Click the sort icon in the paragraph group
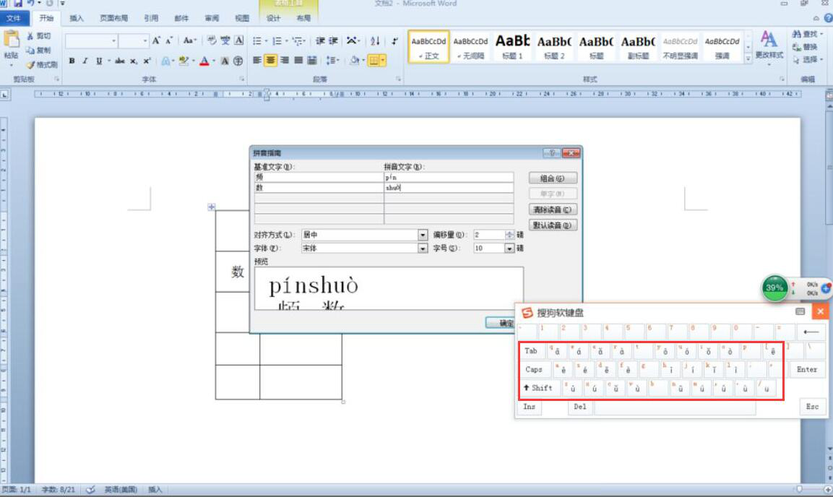833x497 pixels. [x=376, y=41]
